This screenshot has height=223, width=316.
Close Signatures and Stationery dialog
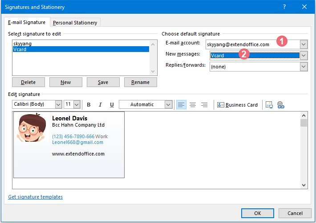304,7
